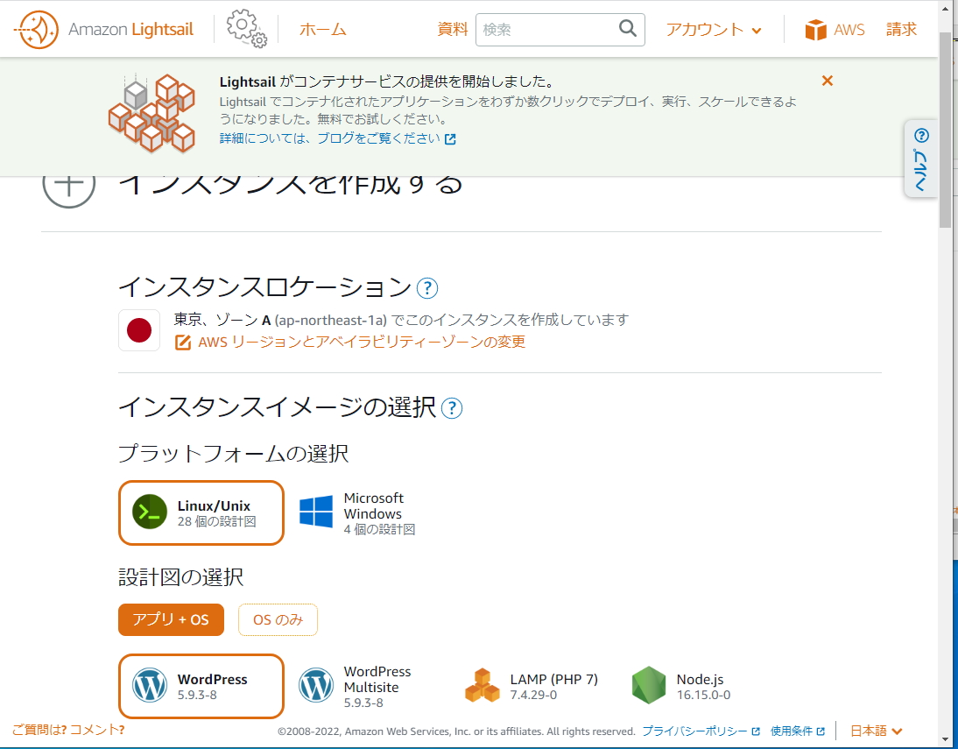Select the Linux/Unix platform option
Screen dimensions: 958x749
coord(201,512)
